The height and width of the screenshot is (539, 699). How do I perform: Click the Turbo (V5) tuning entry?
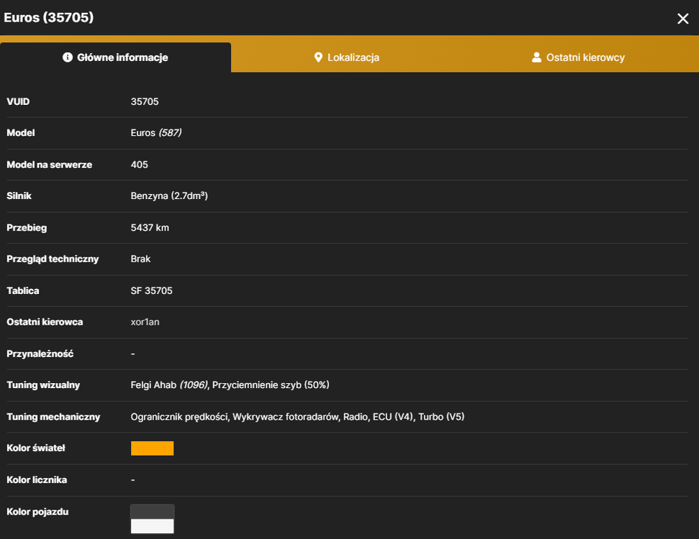click(x=441, y=417)
